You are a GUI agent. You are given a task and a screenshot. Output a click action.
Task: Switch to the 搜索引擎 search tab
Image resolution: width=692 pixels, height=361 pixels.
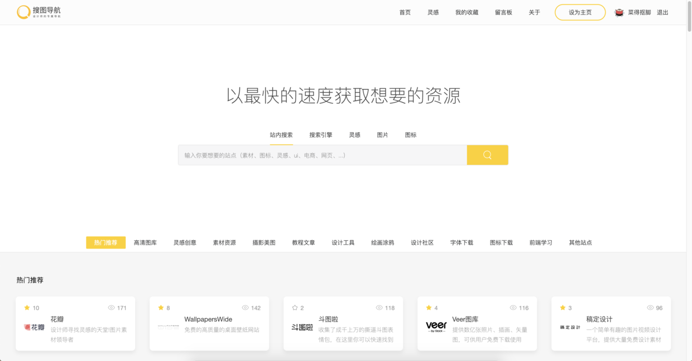click(x=321, y=135)
